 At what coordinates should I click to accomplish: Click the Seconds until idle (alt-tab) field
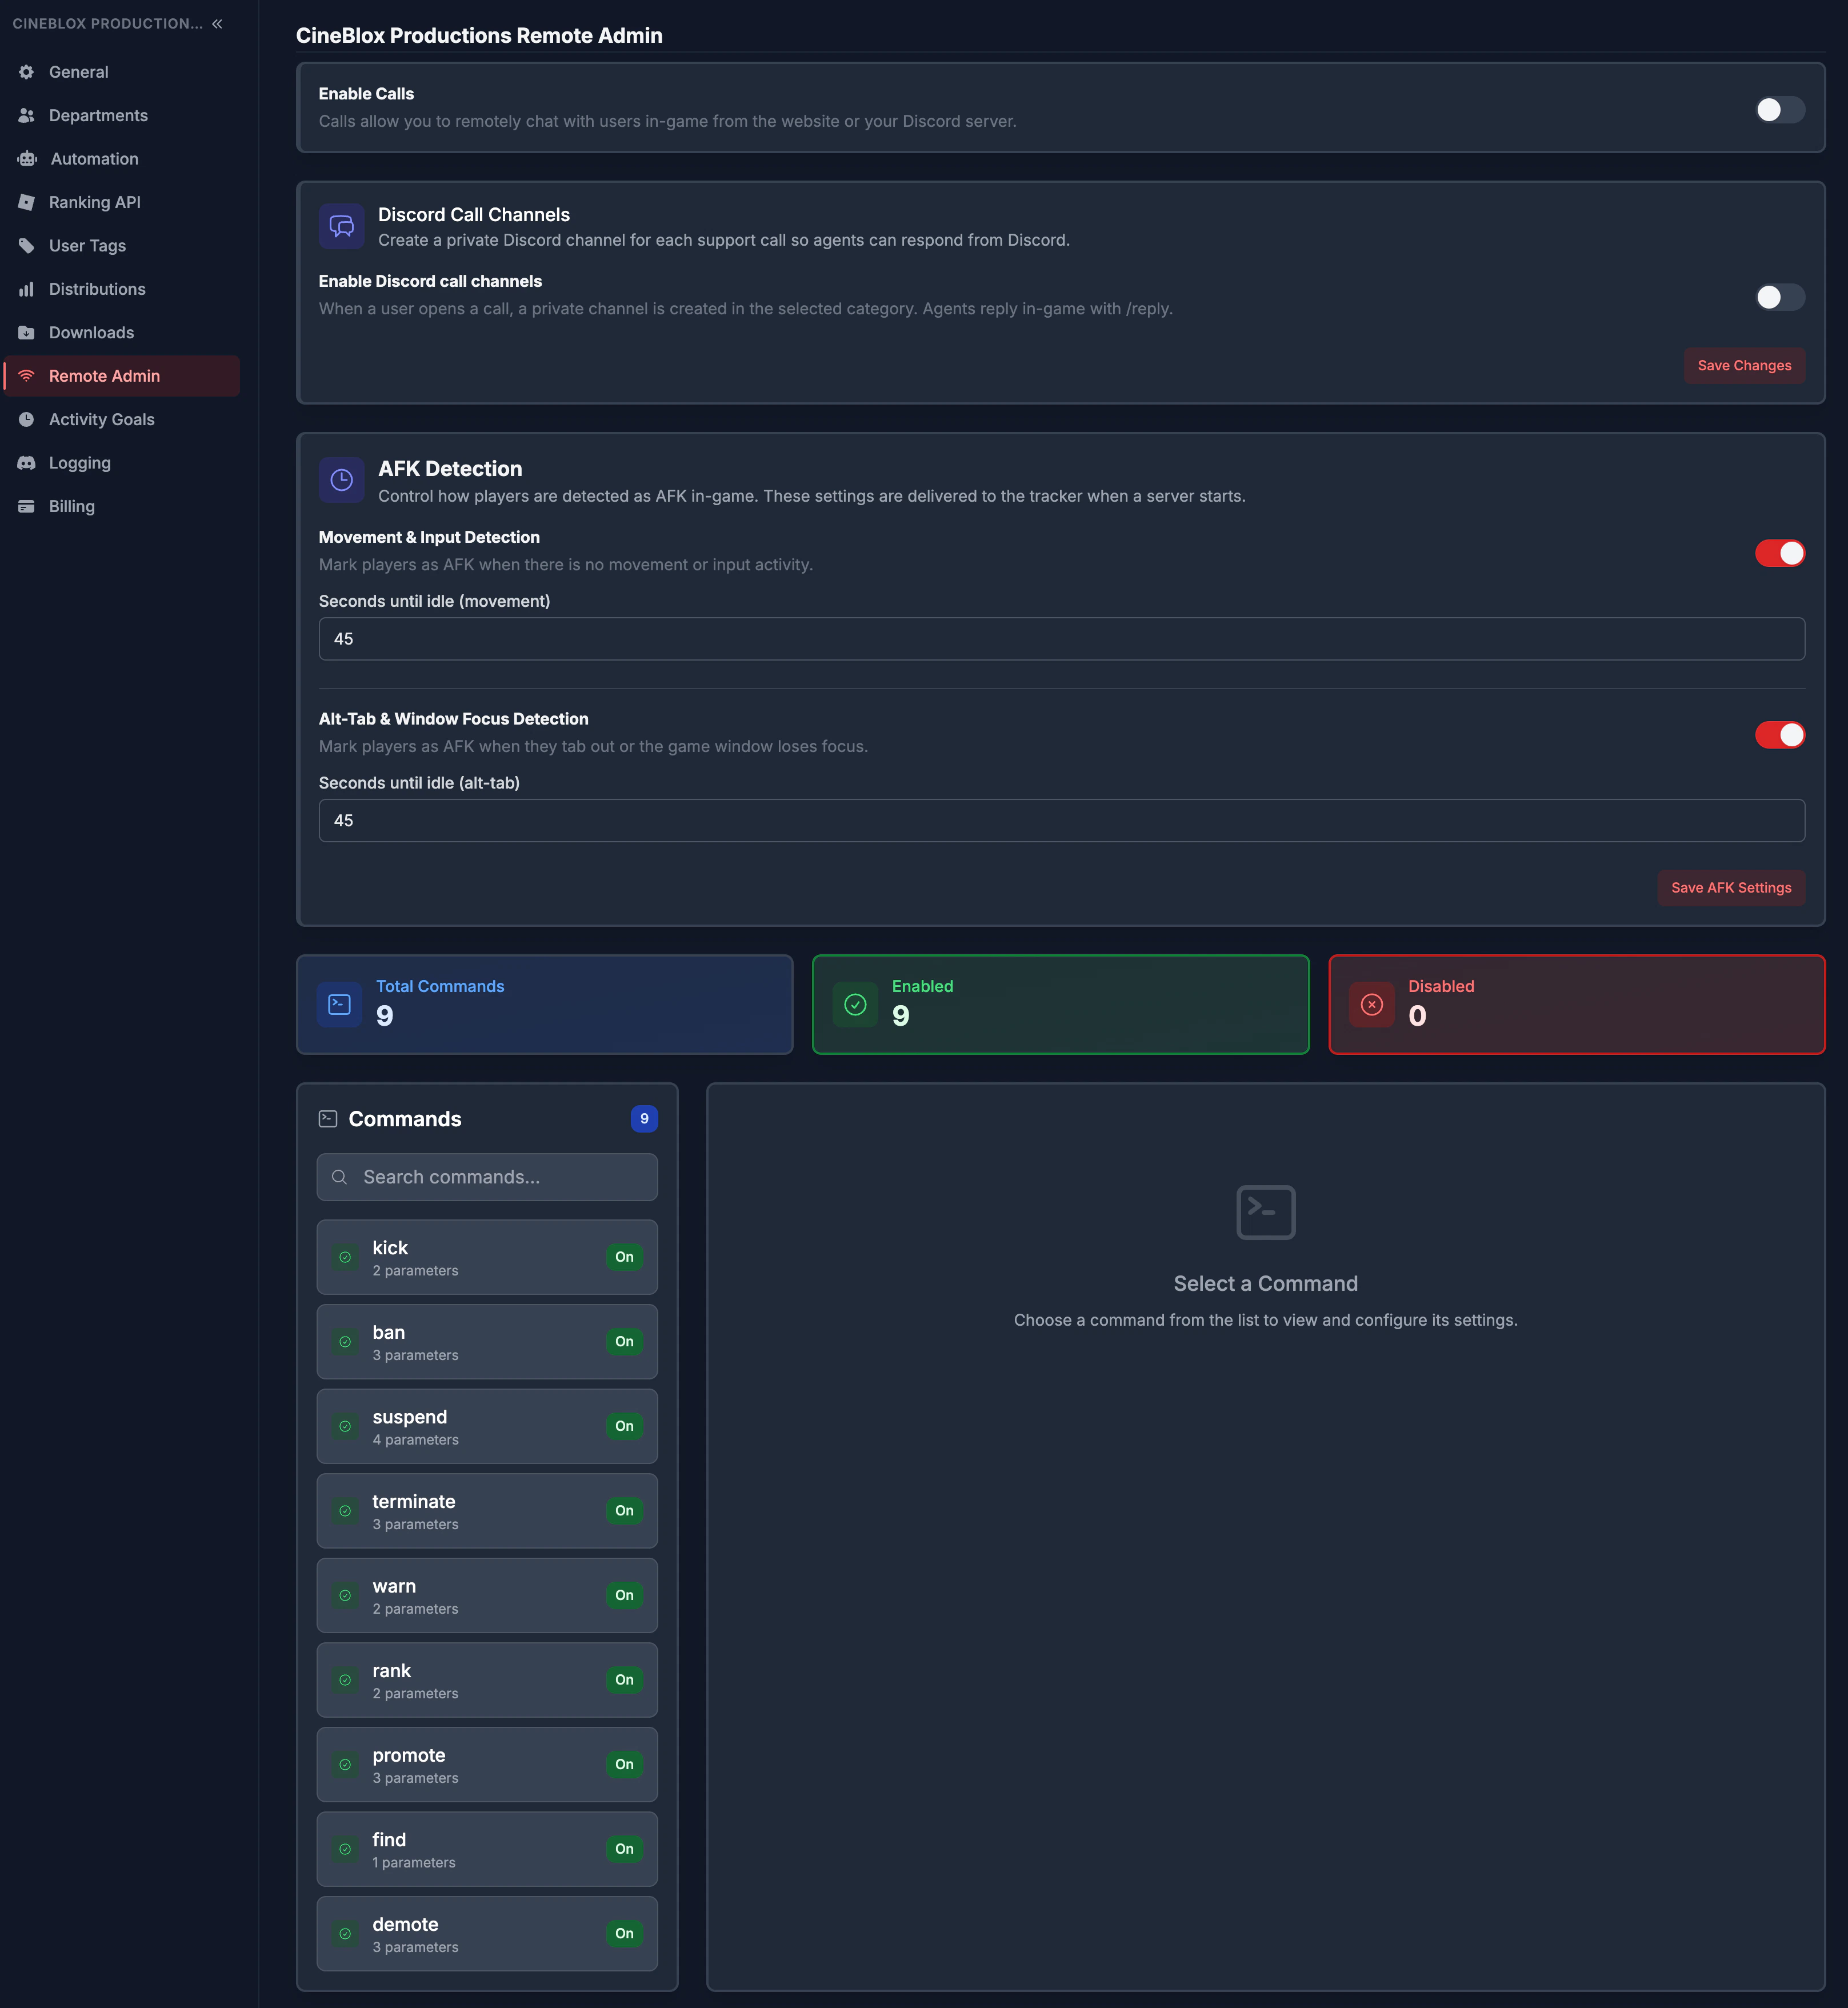tap(1061, 821)
